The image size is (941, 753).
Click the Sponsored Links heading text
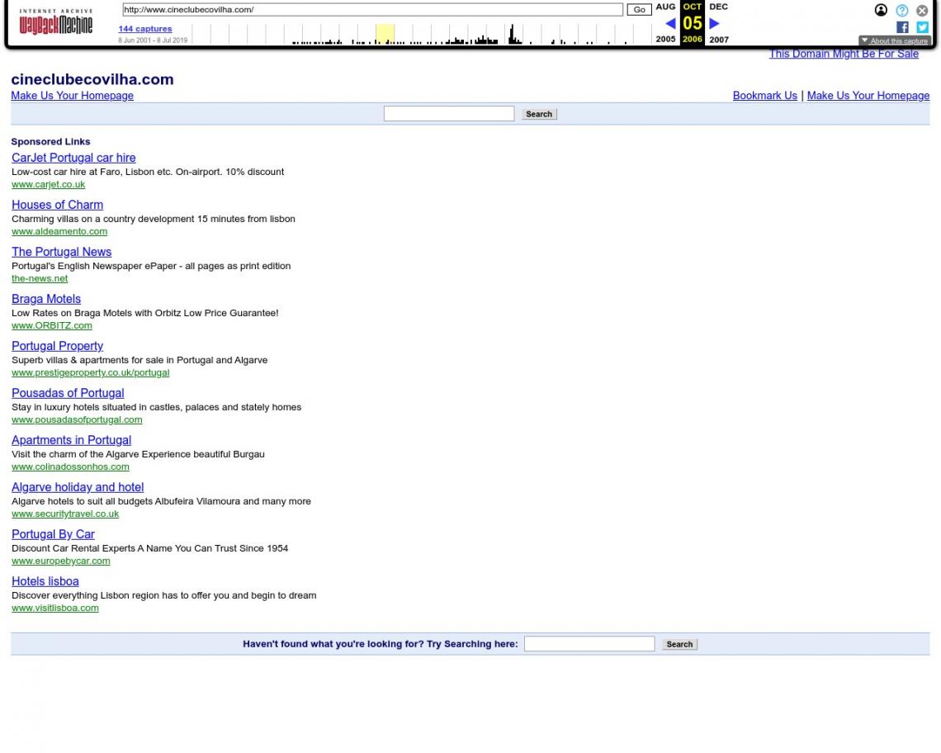click(x=50, y=142)
